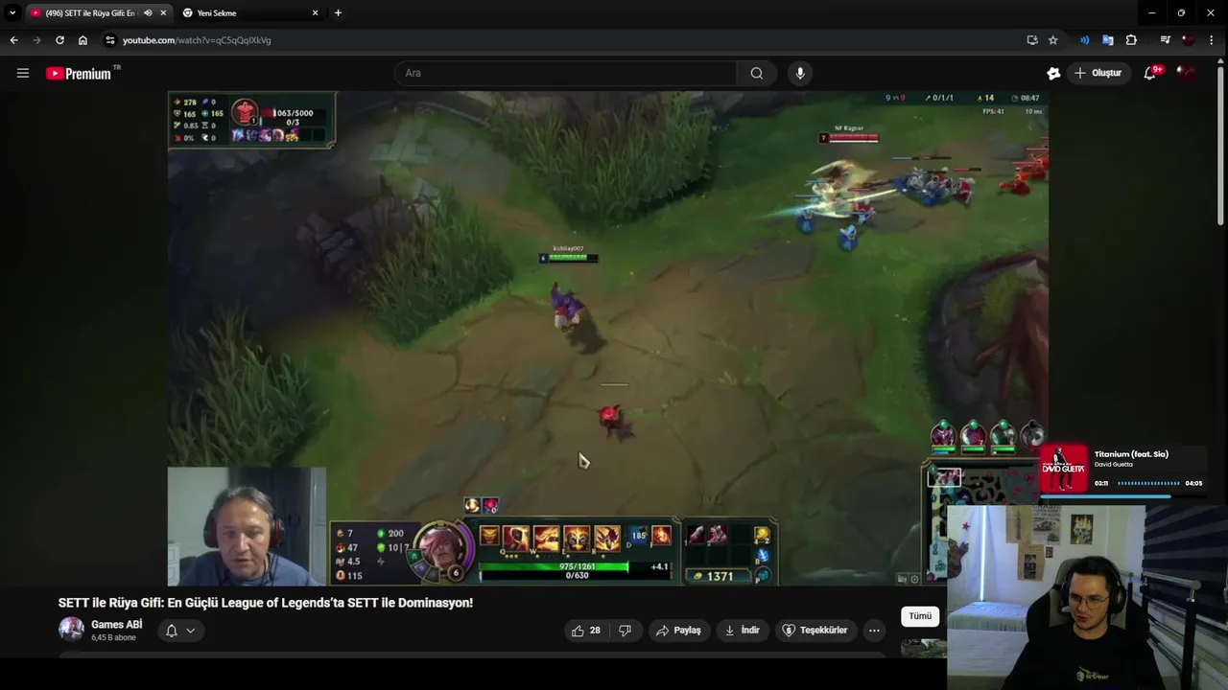
Task: Click the David Guetta album cover
Action: click(1064, 469)
